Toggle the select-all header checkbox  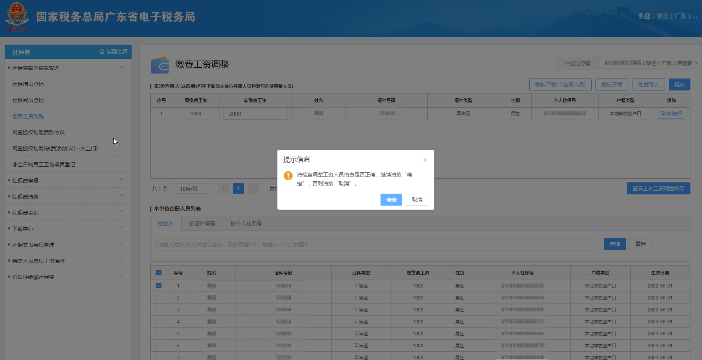[x=159, y=273]
